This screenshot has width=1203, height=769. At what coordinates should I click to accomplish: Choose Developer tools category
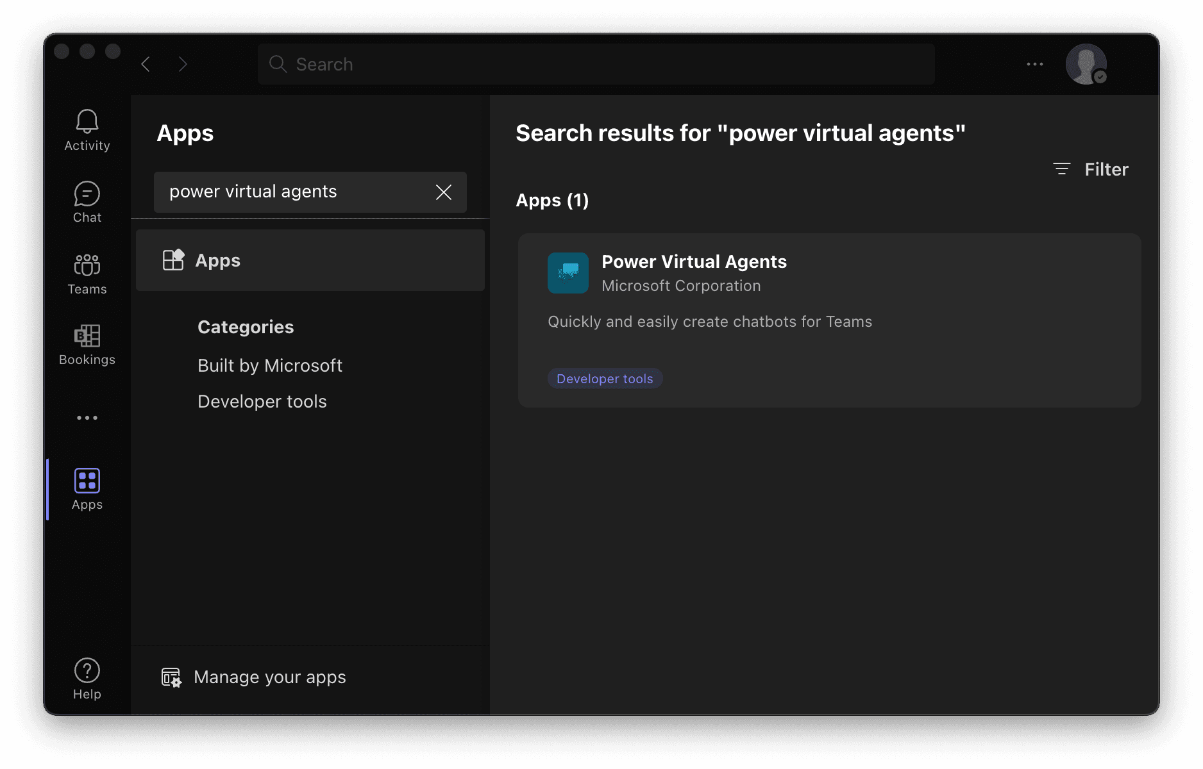point(262,401)
